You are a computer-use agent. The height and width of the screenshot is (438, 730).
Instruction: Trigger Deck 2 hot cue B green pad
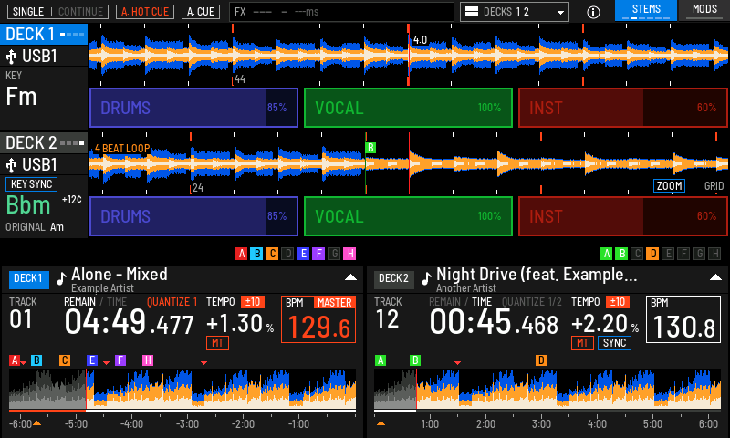pos(621,254)
